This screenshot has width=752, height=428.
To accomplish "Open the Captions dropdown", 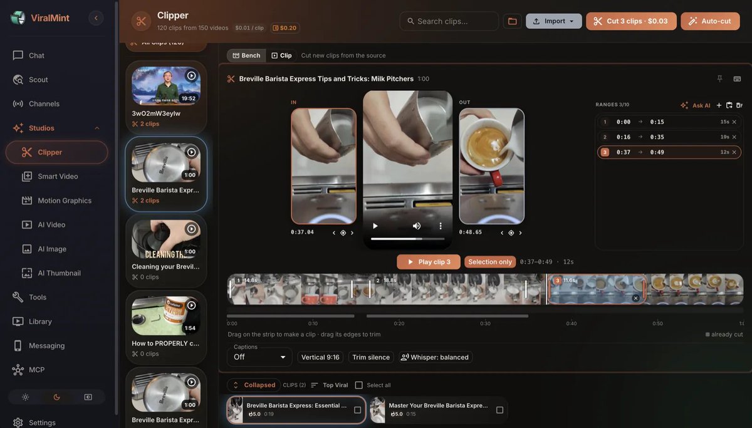I will click(259, 357).
